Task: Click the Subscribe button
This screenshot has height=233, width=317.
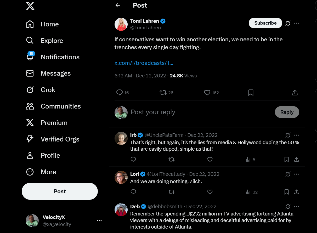Action: (x=265, y=23)
